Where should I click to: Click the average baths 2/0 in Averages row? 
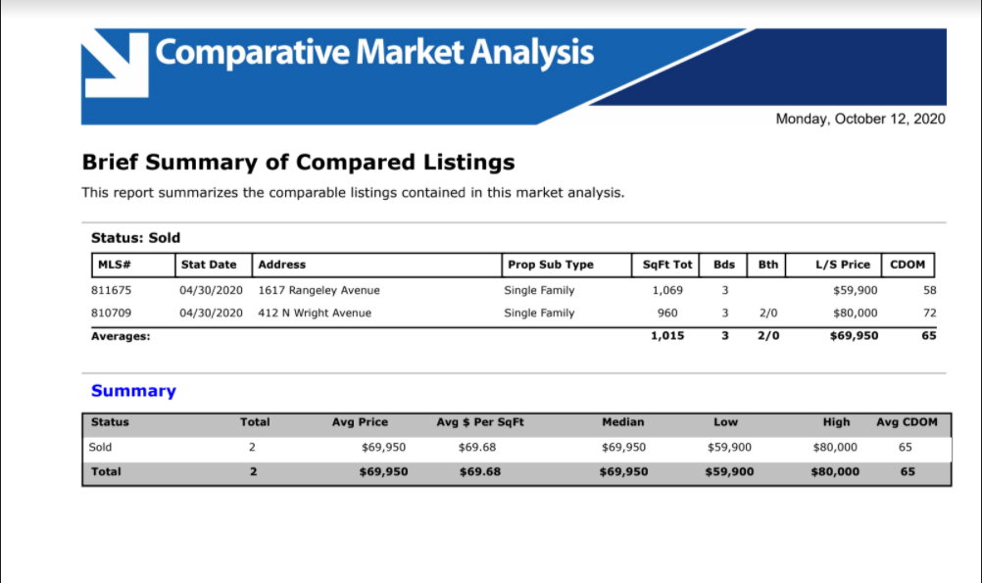click(x=767, y=336)
